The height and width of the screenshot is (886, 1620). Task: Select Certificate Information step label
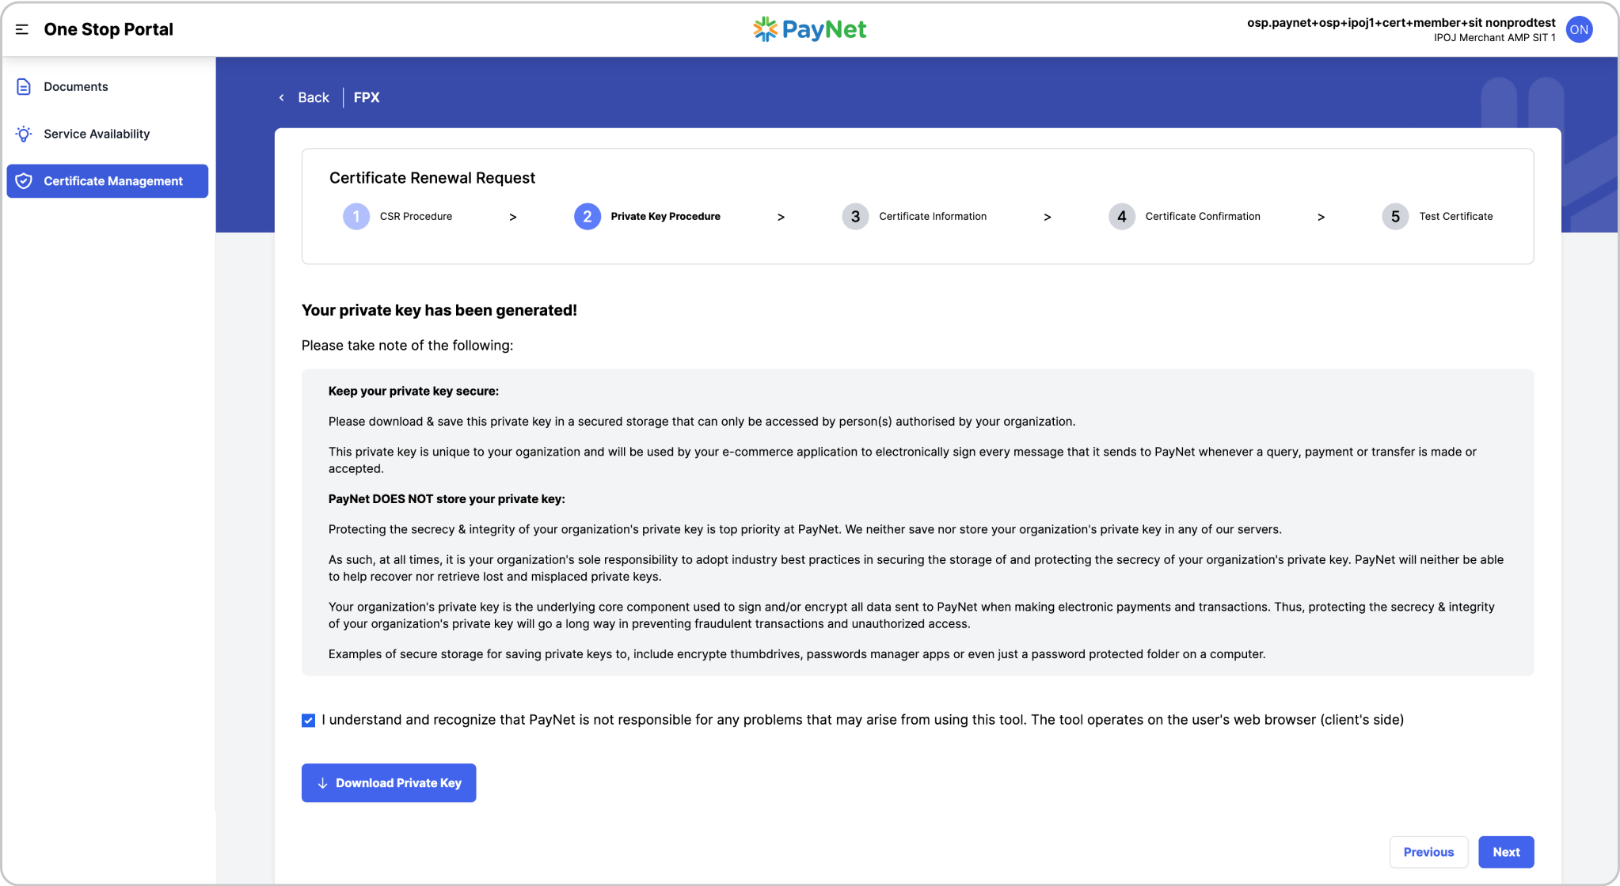pos(933,216)
